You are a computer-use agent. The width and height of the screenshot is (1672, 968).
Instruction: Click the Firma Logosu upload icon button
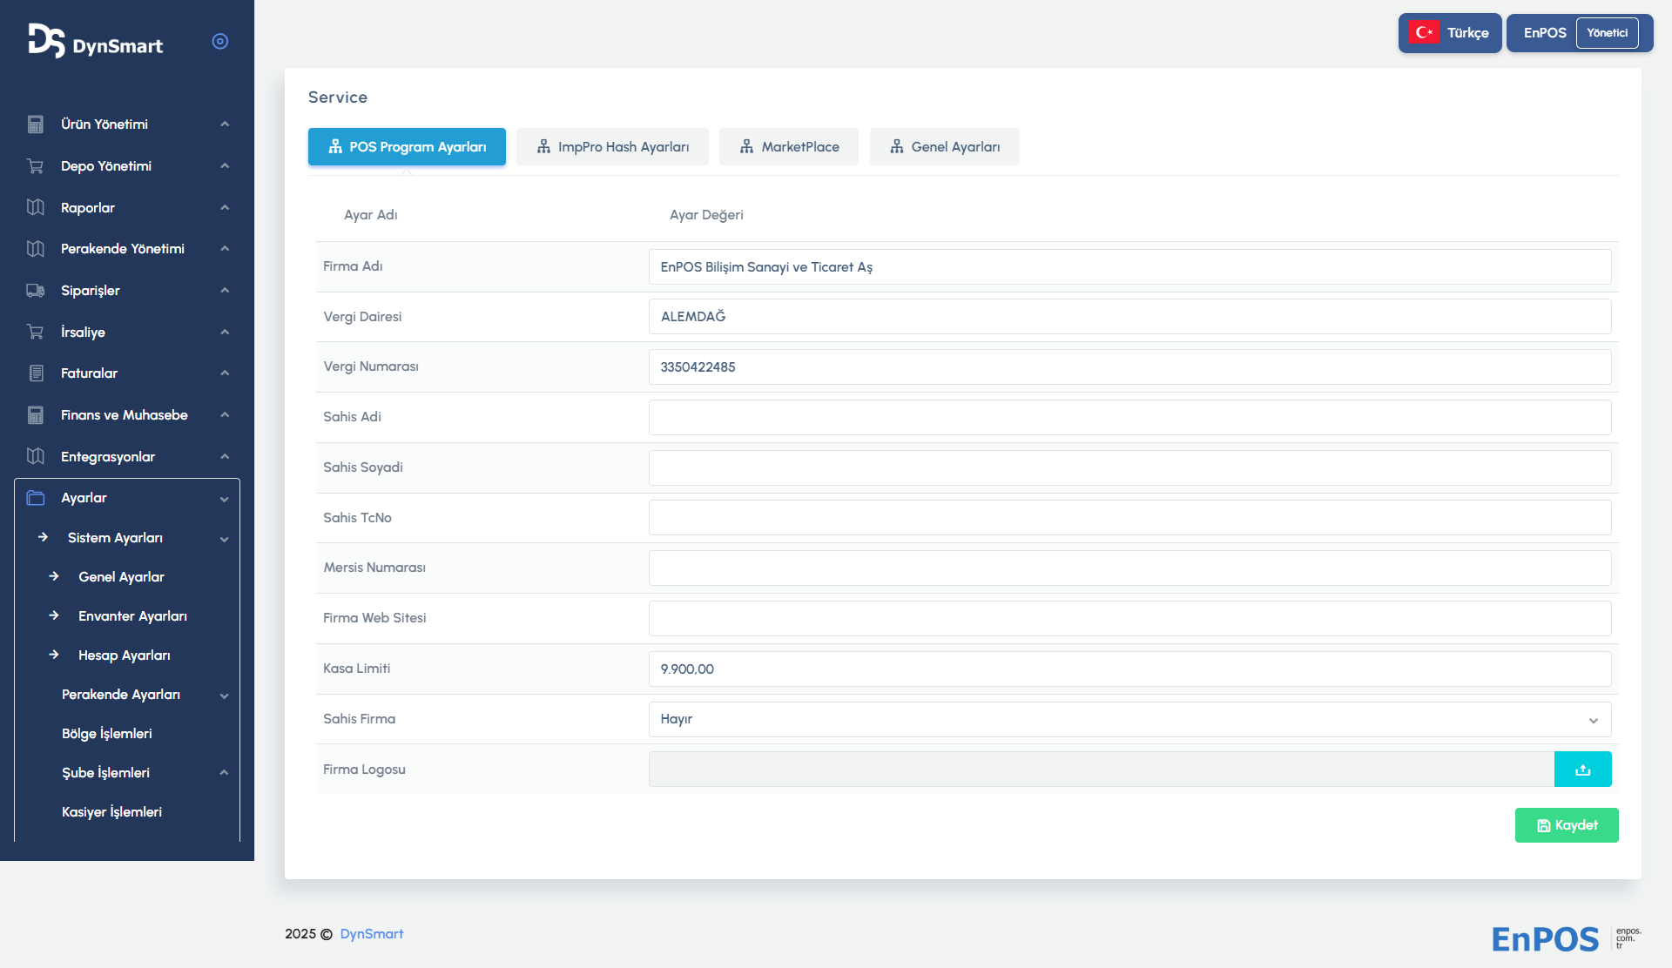click(1582, 770)
